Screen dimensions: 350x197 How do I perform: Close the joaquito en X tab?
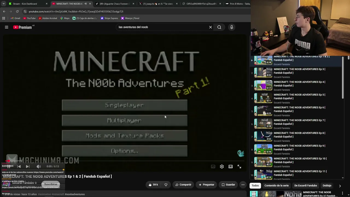pyautogui.click(x=177, y=4)
